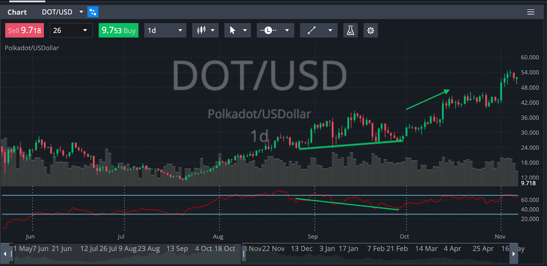Click the RSI 40.000 axis label

coord(530,209)
